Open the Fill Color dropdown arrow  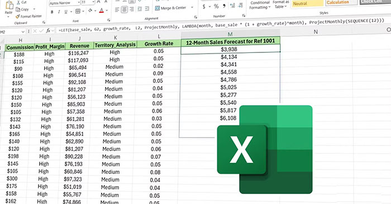(x=96, y=11)
